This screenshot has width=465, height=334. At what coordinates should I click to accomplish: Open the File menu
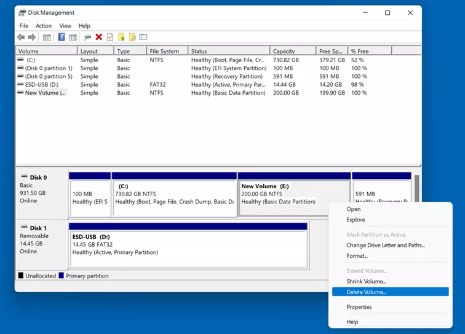[x=24, y=26]
